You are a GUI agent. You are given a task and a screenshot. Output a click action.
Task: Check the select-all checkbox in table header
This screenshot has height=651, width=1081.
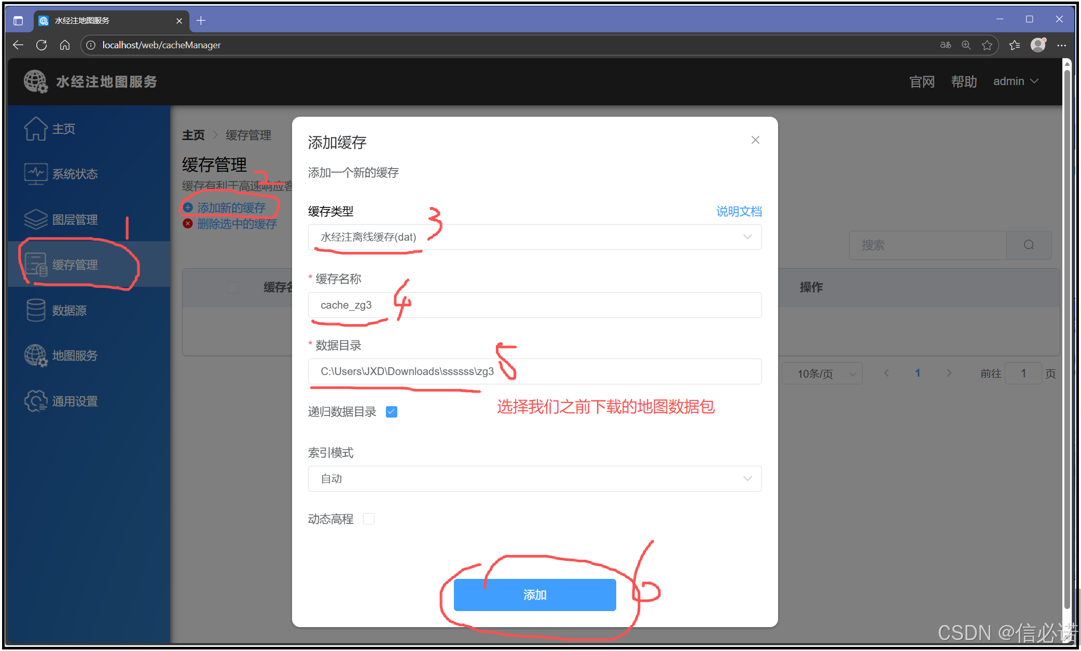232,287
